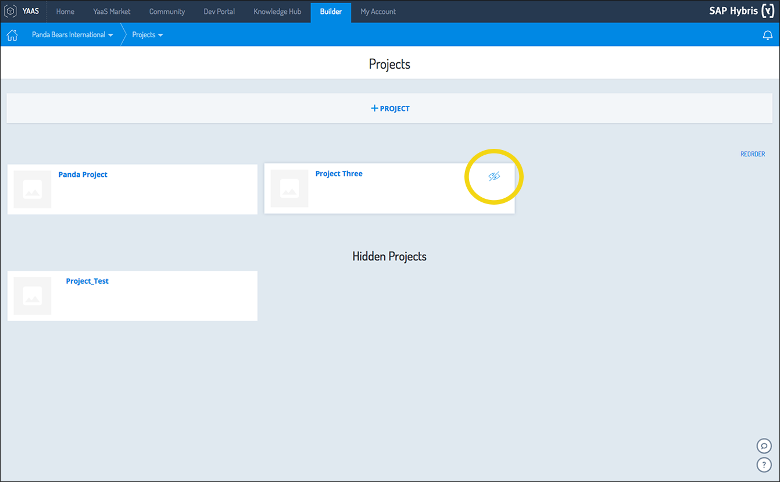Expand the Projects breadcrumb dropdown
The image size is (780, 482).
(x=147, y=35)
